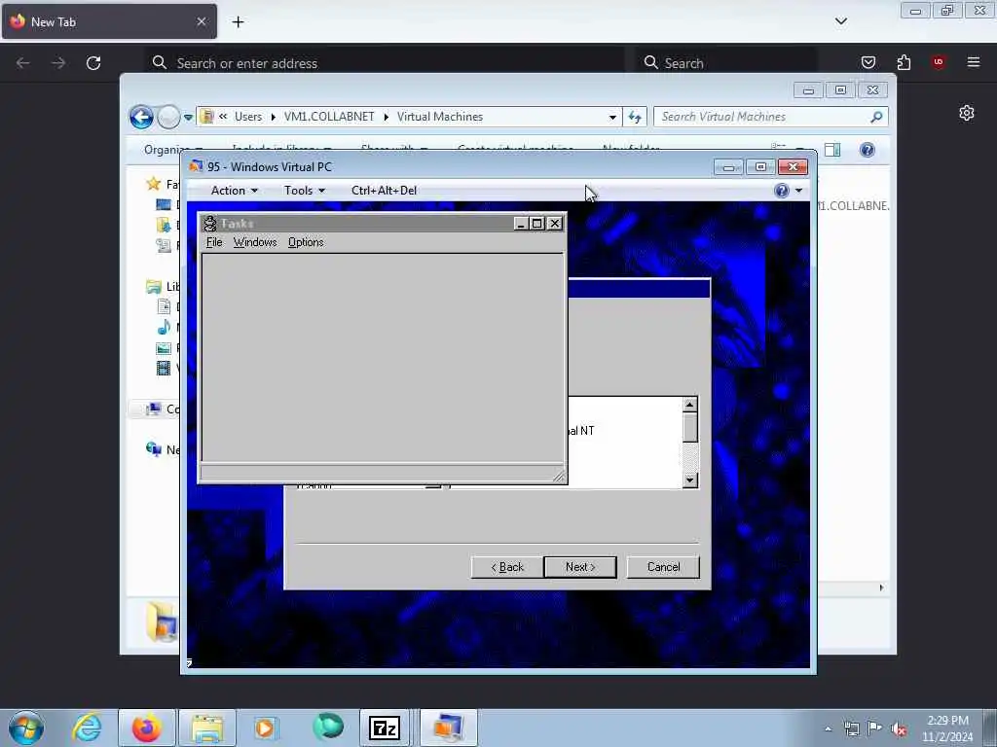Open the File menu in Tasks window
Image resolution: width=997 pixels, height=747 pixels.
point(214,242)
